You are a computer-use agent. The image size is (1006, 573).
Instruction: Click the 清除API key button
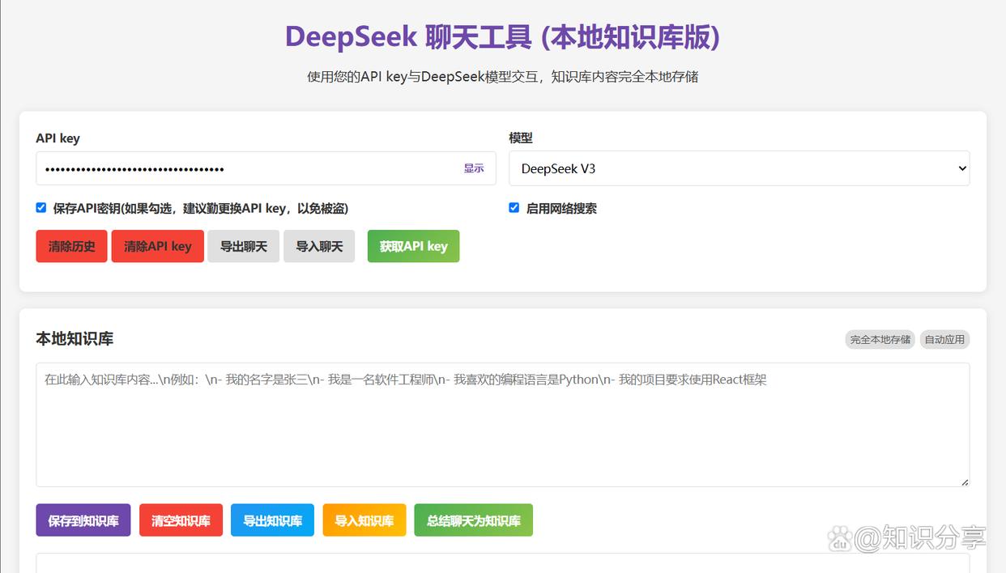(x=158, y=246)
